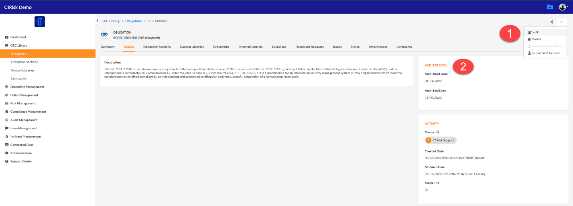Click the share icon near ellipsis
This screenshot has width=573, height=206.
click(552, 22)
